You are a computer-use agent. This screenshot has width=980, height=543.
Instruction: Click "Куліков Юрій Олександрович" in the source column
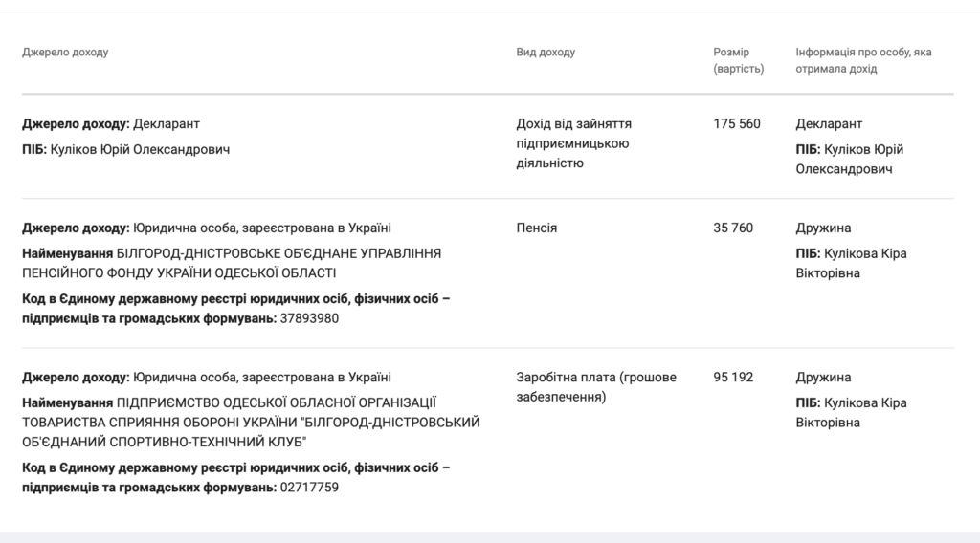click(140, 149)
